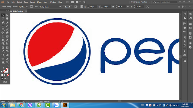193x108 pixels.
Task: Select the Shape Builder tool
Action: click(x=3, y=43)
